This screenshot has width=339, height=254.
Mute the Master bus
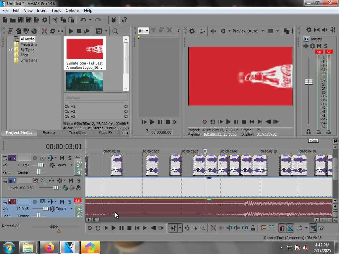pyautogui.click(x=319, y=46)
